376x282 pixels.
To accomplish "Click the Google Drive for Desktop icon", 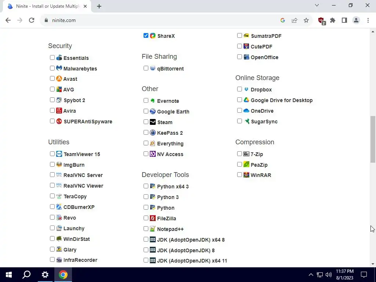I will 246,100.
